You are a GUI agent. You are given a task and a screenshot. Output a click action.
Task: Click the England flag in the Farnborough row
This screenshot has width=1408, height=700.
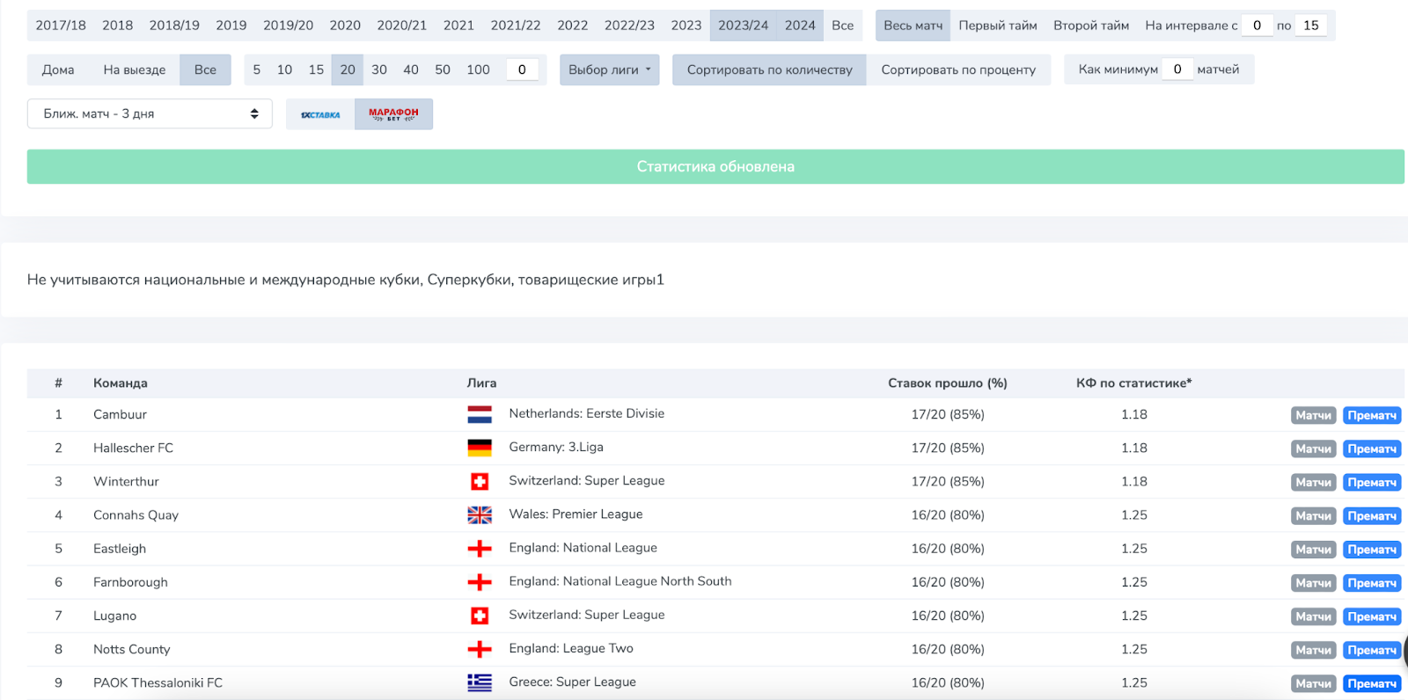480,582
